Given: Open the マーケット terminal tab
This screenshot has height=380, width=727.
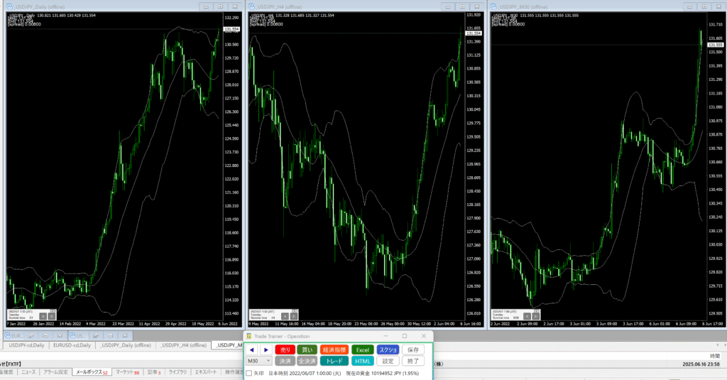Looking at the screenshot, I should 127,372.
